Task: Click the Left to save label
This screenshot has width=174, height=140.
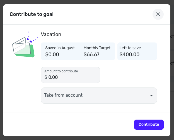Action: (130, 48)
